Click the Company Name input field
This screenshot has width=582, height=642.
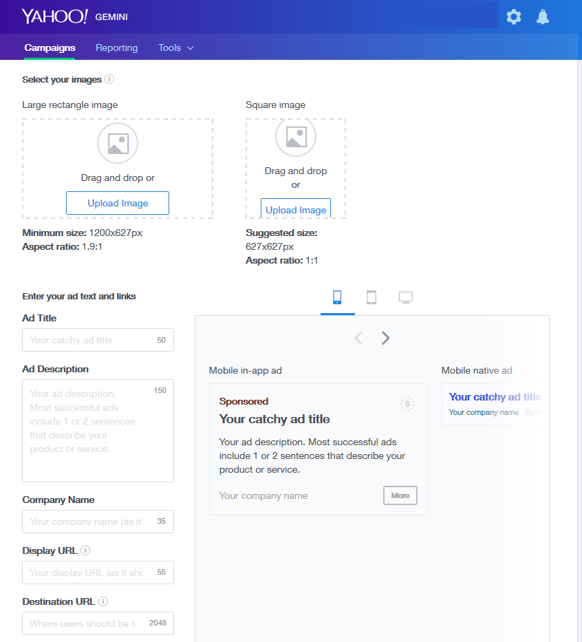89,522
